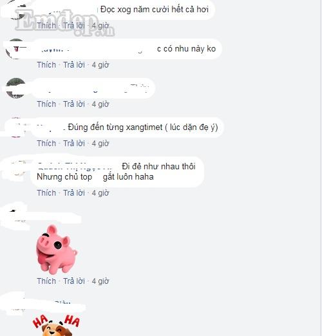Image resolution: width=322 pixels, height=336 pixels.
Task: Reply to 'Đi đẻ như nhau thôi' comment
Action: (74, 193)
